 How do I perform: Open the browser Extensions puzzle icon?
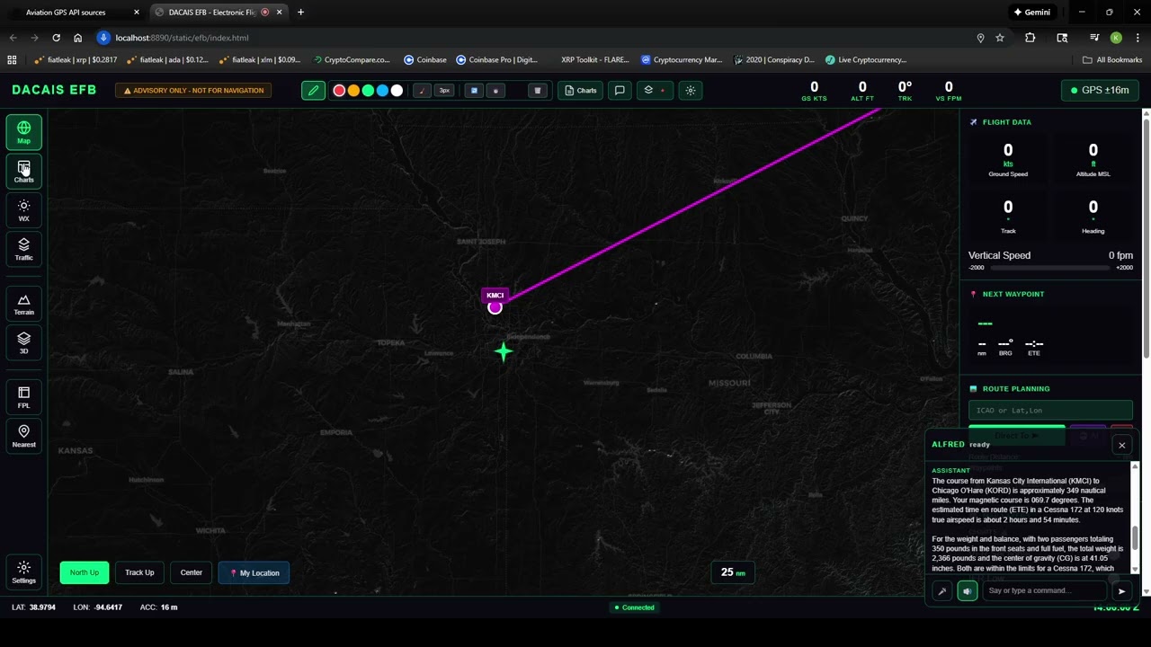click(x=1031, y=38)
